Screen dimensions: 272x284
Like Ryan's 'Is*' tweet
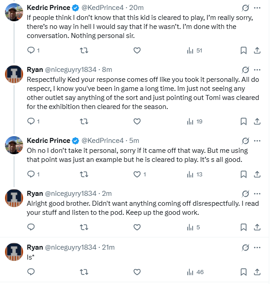pyautogui.click(x=137, y=272)
